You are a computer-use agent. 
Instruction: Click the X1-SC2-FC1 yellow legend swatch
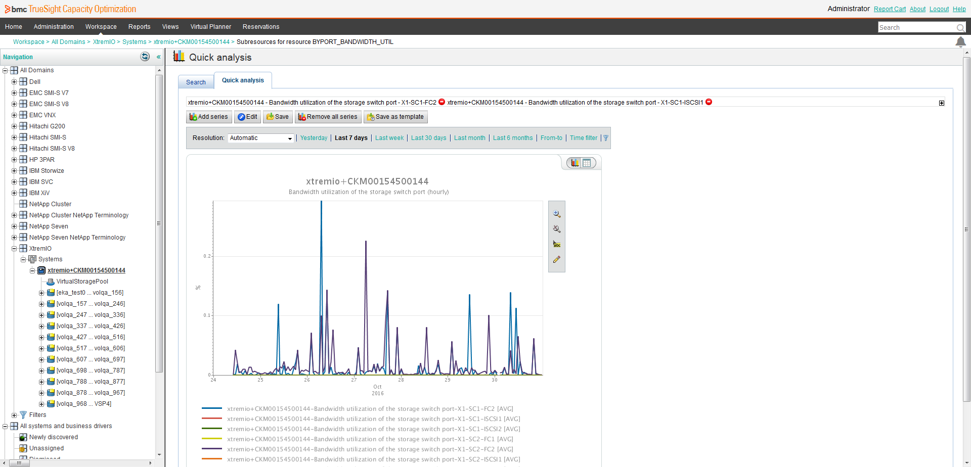click(212, 439)
